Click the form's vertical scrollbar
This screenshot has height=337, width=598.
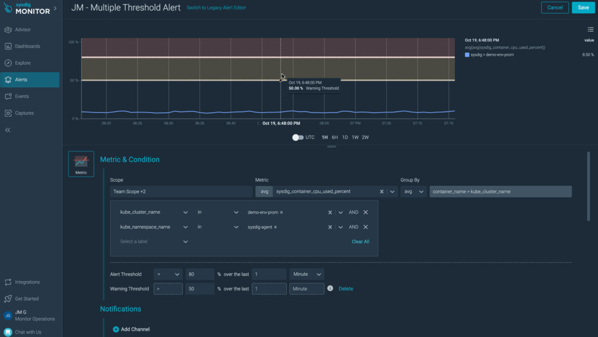(588, 186)
